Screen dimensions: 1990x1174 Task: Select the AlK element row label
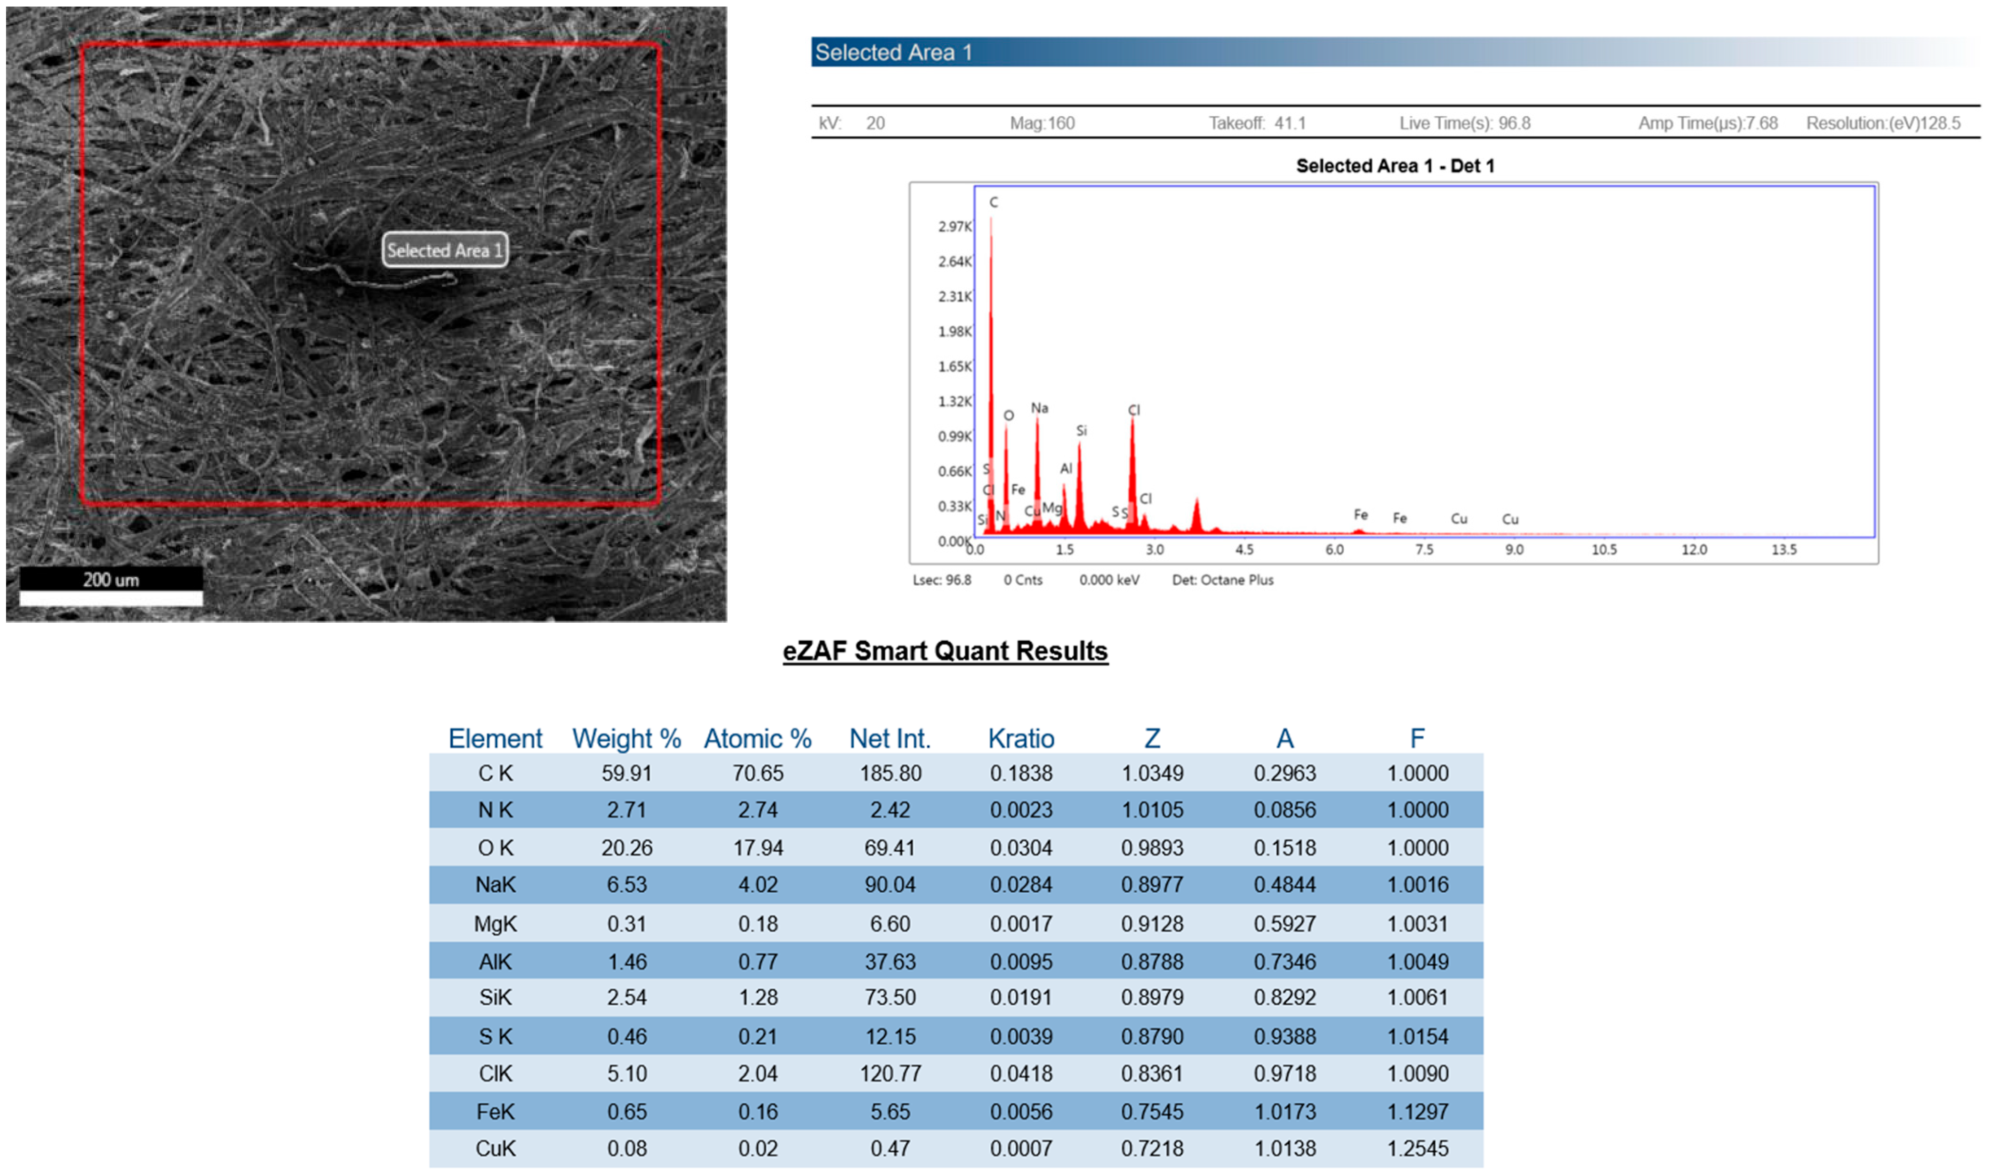click(495, 962)
